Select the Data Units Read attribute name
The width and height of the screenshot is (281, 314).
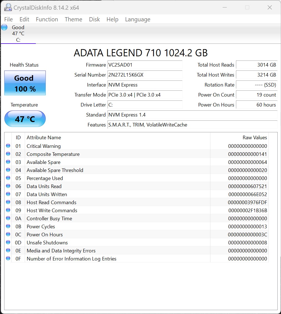44,186
